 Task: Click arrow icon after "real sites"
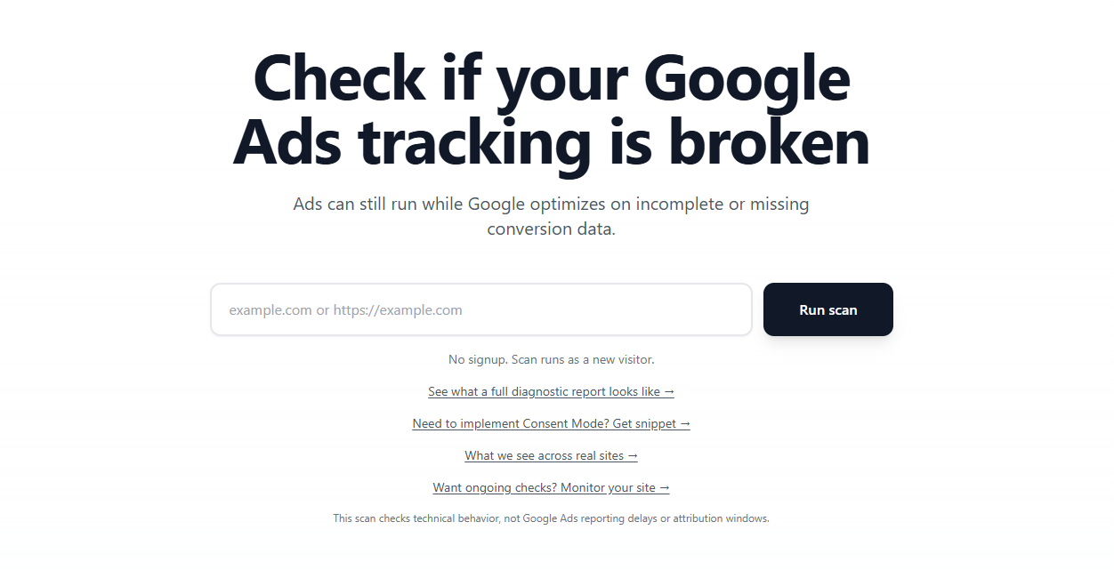633,456
